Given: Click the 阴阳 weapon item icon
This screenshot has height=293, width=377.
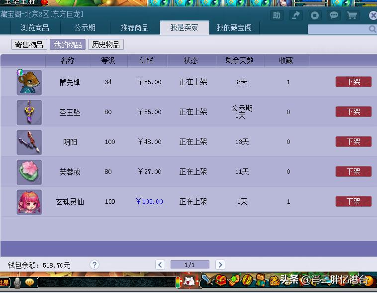Looking at the screenshot, I should click(29, 143).
